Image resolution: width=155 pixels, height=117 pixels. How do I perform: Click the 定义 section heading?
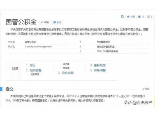[x=10, y=89]
